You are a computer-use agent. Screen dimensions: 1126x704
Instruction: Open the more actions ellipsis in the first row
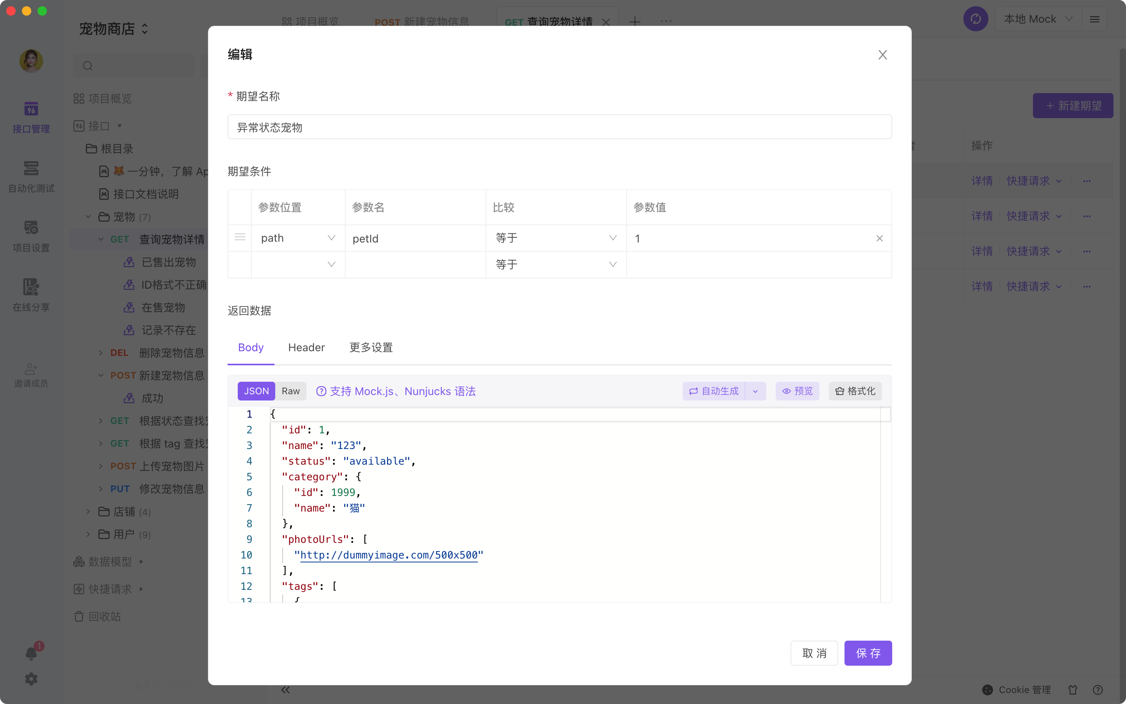[x=1087, y=181]
